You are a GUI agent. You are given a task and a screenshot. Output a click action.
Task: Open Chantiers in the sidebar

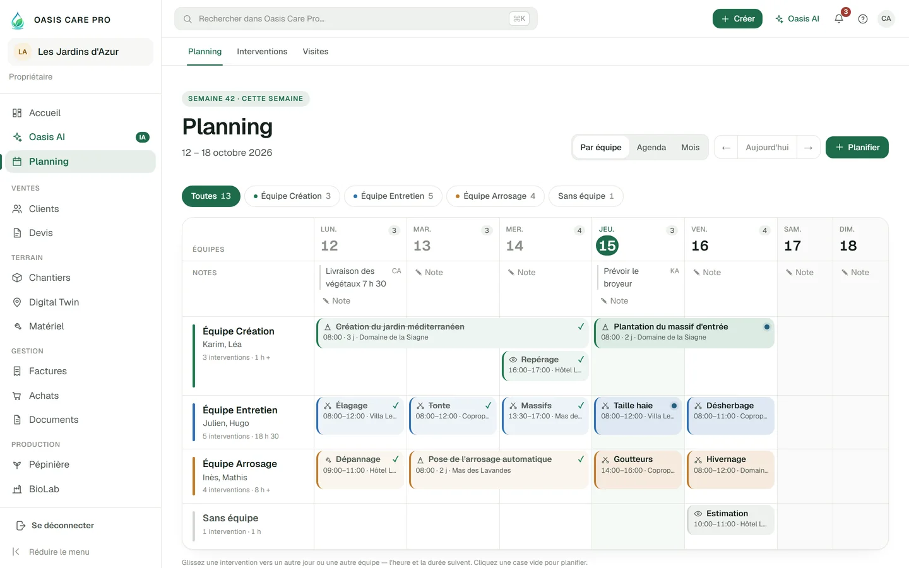[x=80, y=278]
